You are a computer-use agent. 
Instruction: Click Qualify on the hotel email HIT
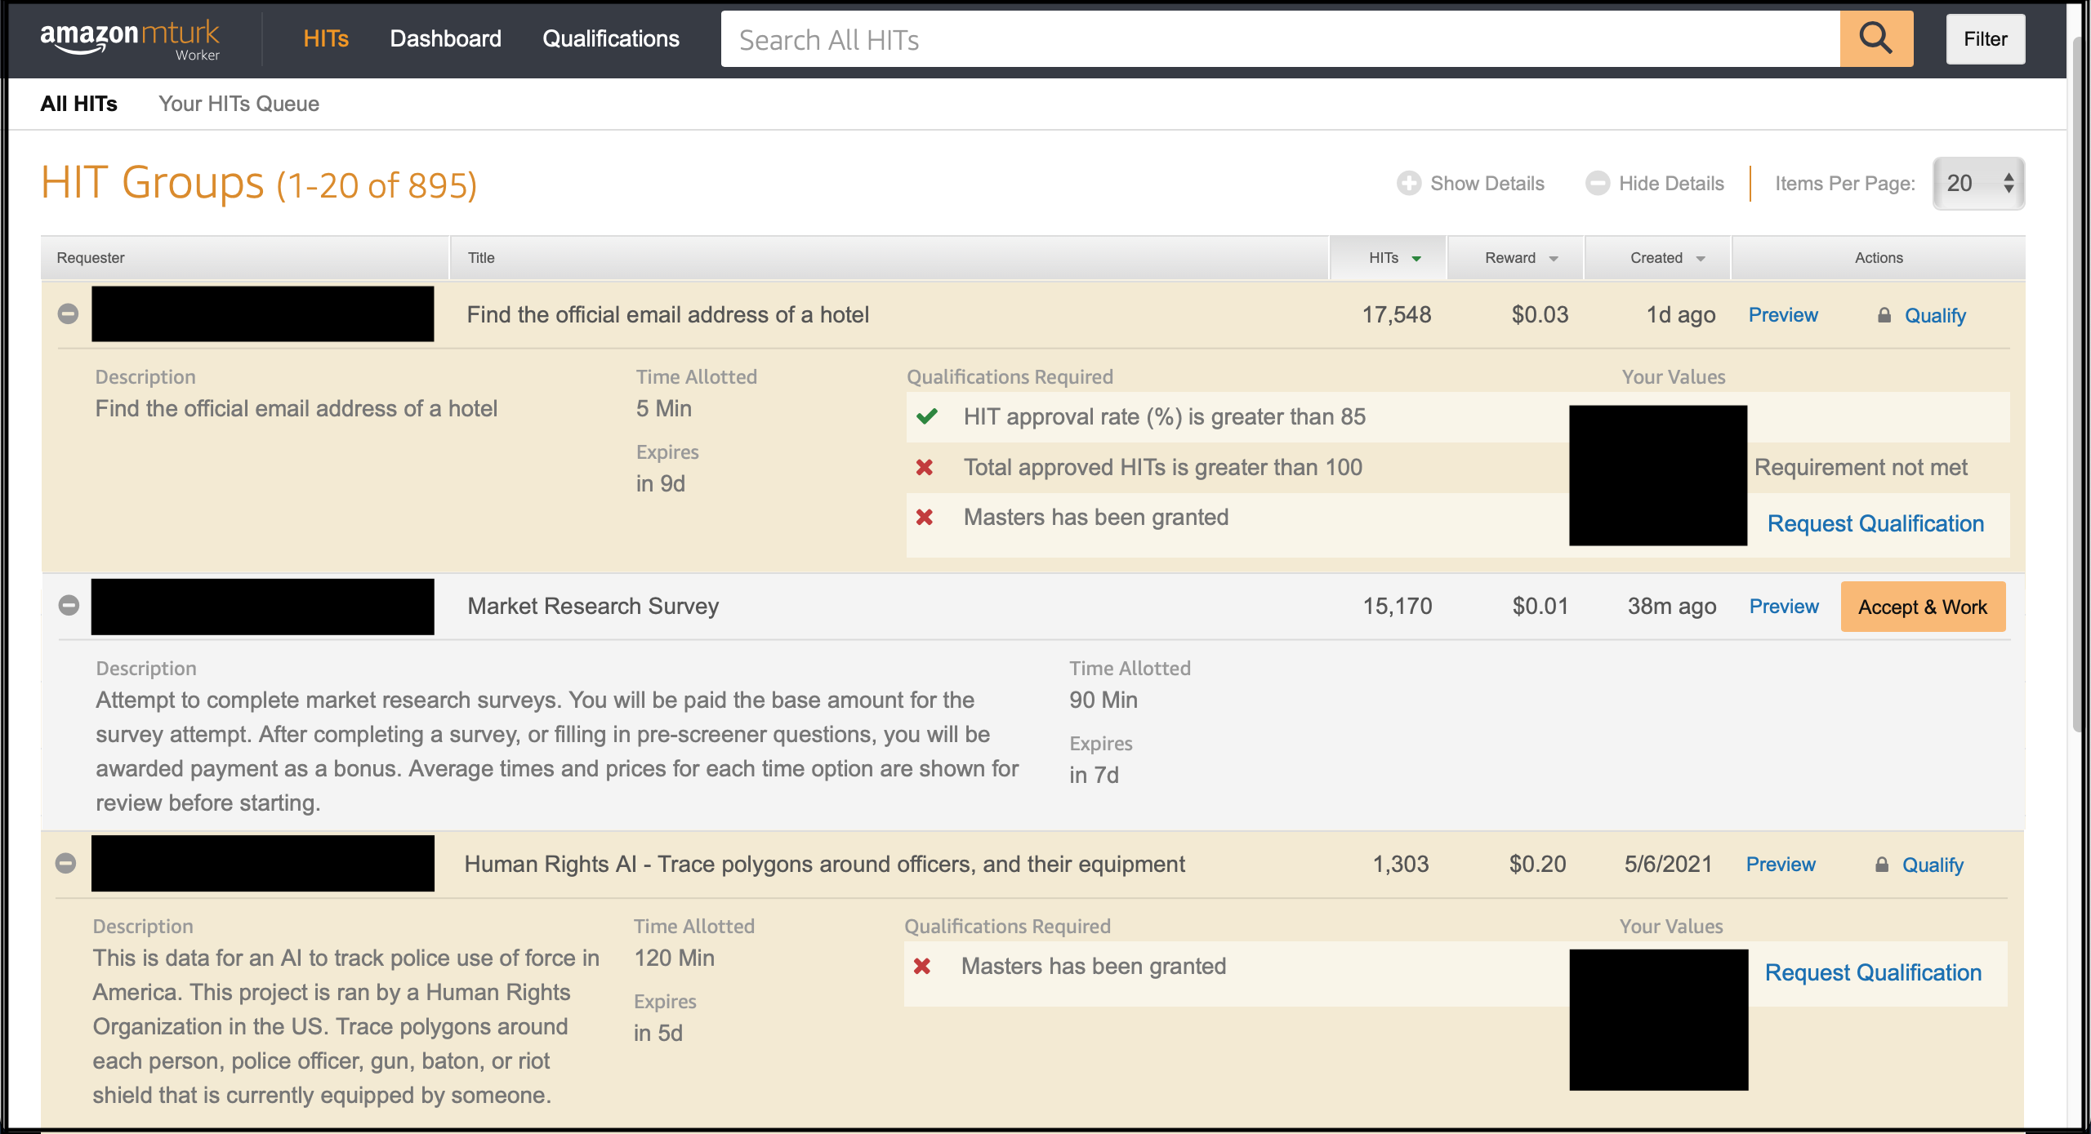[x=1934, y=315]
